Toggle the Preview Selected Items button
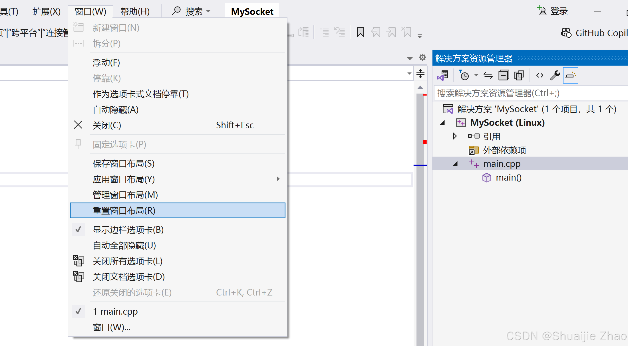 [x=570, y=75]
